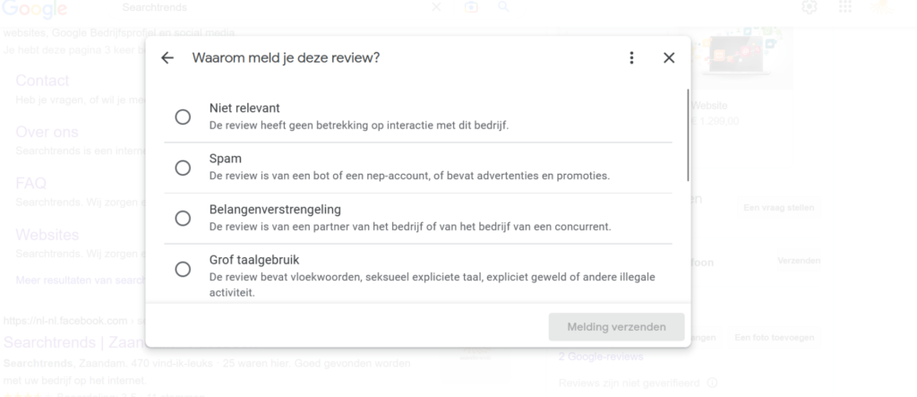Open the Google apps grid icon
The height and width of the screenshot is (397, 917).
click(845, 7)
